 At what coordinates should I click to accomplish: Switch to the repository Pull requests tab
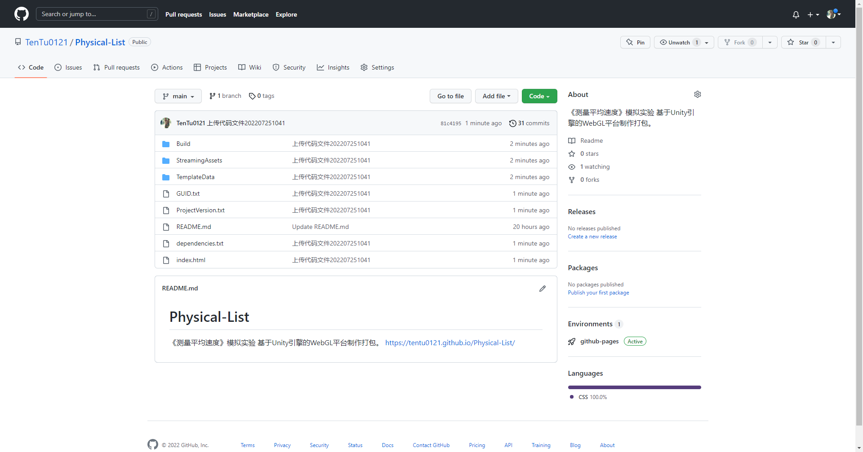click(116, 67)
